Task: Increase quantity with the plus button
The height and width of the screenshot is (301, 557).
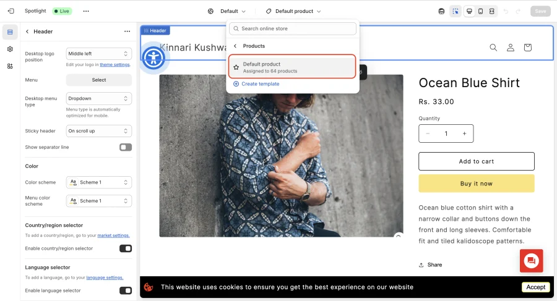Action: 464,134
